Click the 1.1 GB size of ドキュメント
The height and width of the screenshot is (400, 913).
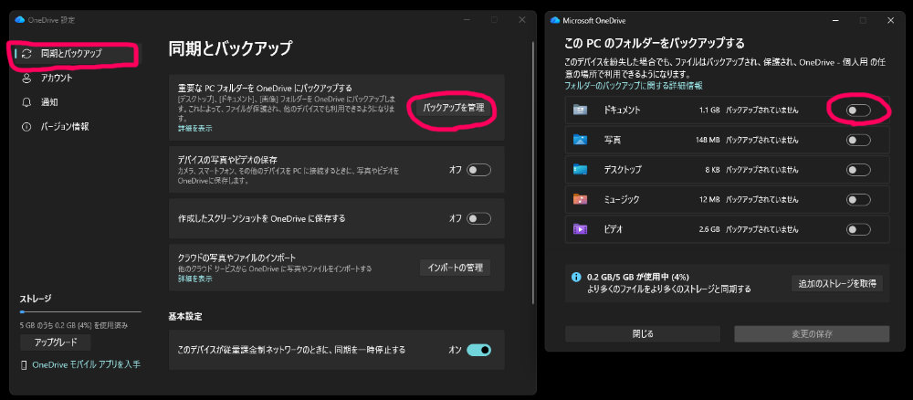[709, 110]
